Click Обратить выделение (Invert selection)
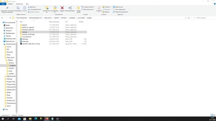The width and height of the screenshot is (216, 121). pyautogui.click(x=120, y=12)
